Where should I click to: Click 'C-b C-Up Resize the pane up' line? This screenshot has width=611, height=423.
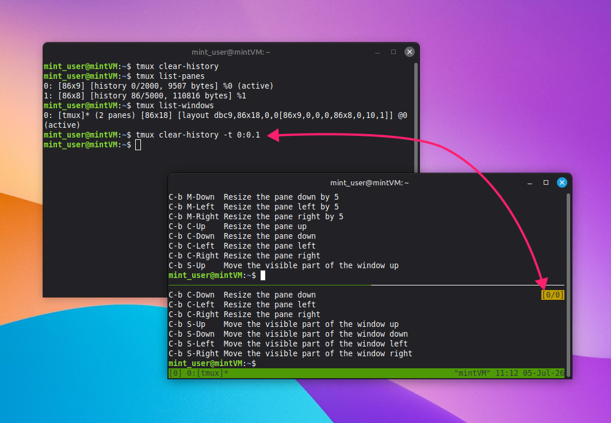coord(237,227)
